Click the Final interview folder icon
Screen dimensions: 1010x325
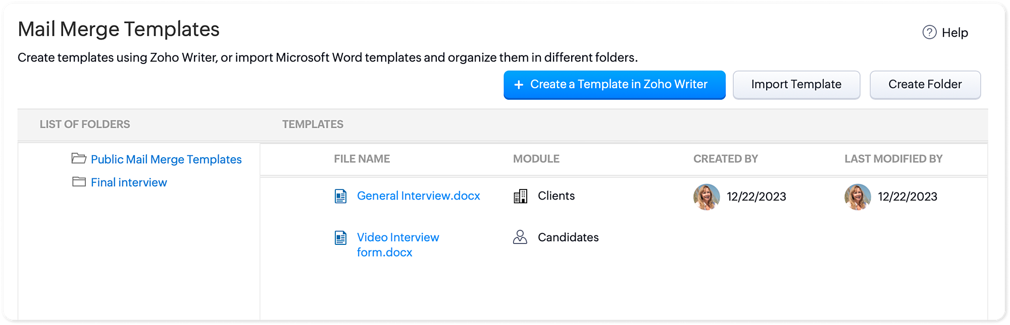(79, 182)
